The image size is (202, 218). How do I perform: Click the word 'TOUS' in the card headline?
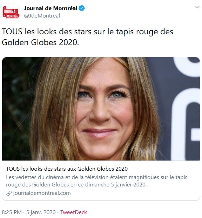(x=13, y=169)
